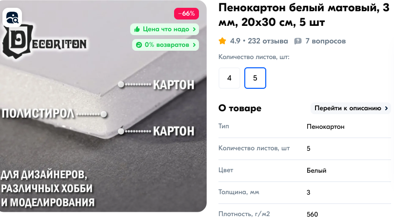Click the Decoriton brand logo
The width and height of the screenshot is (394, 220).
(44, 42)
